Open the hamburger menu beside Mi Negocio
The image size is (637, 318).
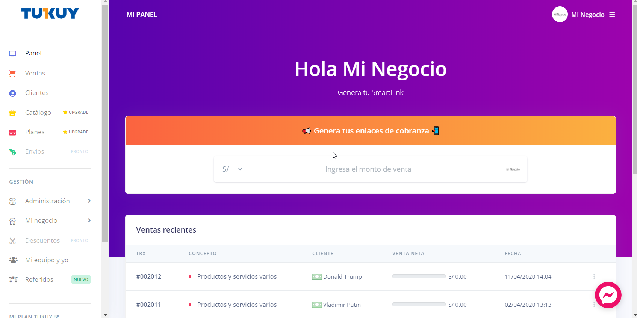[x=612, y=15]
